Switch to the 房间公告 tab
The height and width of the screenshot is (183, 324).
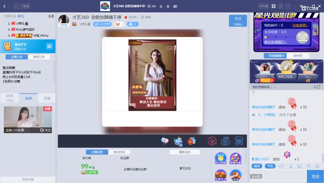pos(39,57)
